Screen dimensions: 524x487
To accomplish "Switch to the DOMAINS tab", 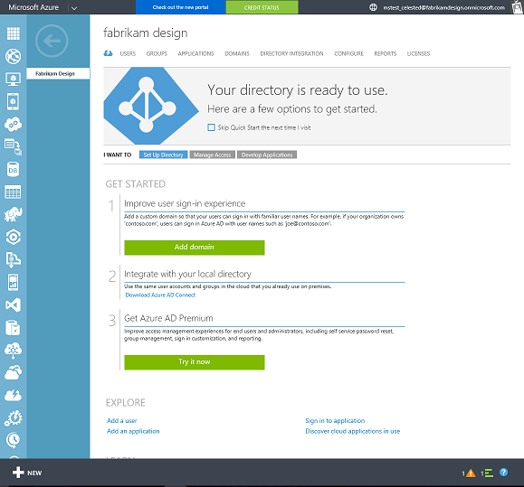I will pyautogui.click(x=237, y=53).
